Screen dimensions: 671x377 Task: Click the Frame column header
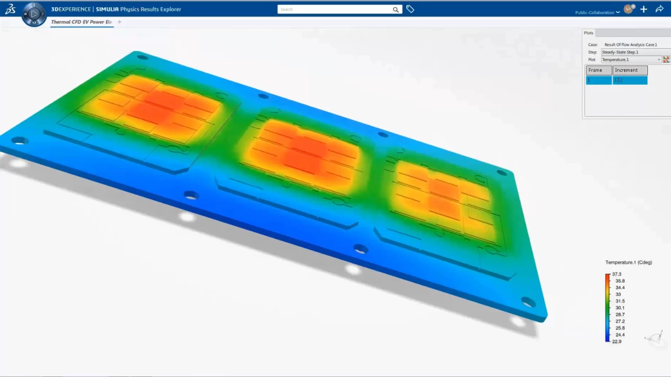(x=599, y=70)
